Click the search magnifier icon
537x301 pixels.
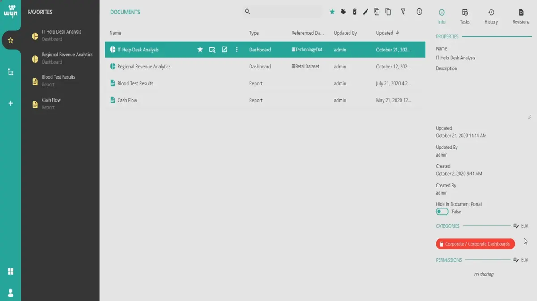[x=247, y=12]
